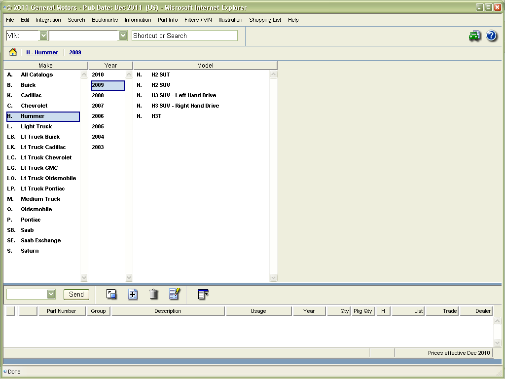
Task: Select H3 SUV - Right Hand Drive
Action: [185, 106]
